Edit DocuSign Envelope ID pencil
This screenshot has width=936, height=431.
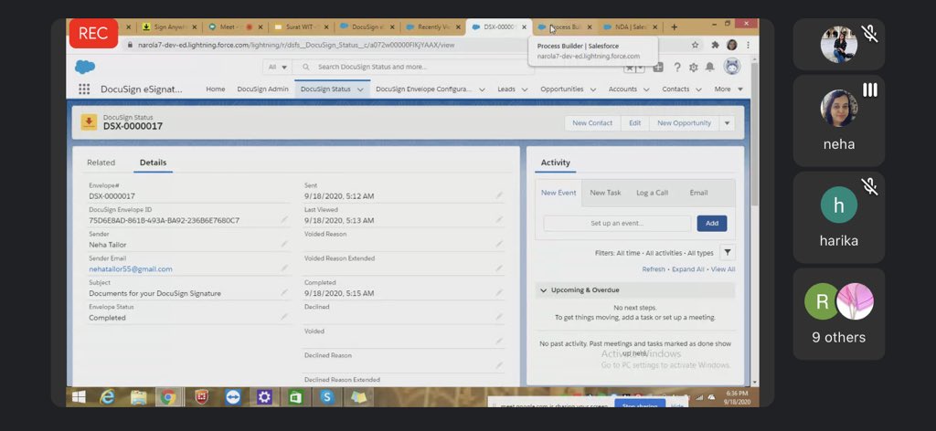pos(284,220)
